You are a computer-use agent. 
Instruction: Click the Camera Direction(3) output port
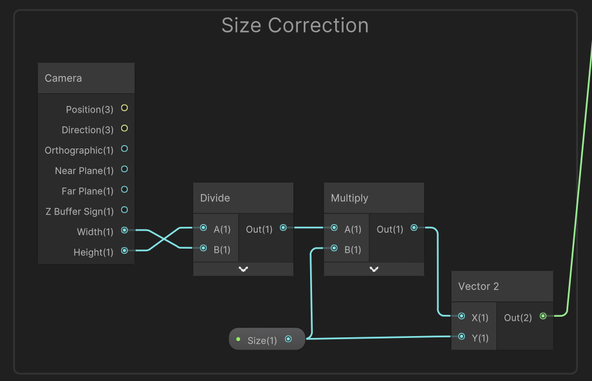coord(125,129)
